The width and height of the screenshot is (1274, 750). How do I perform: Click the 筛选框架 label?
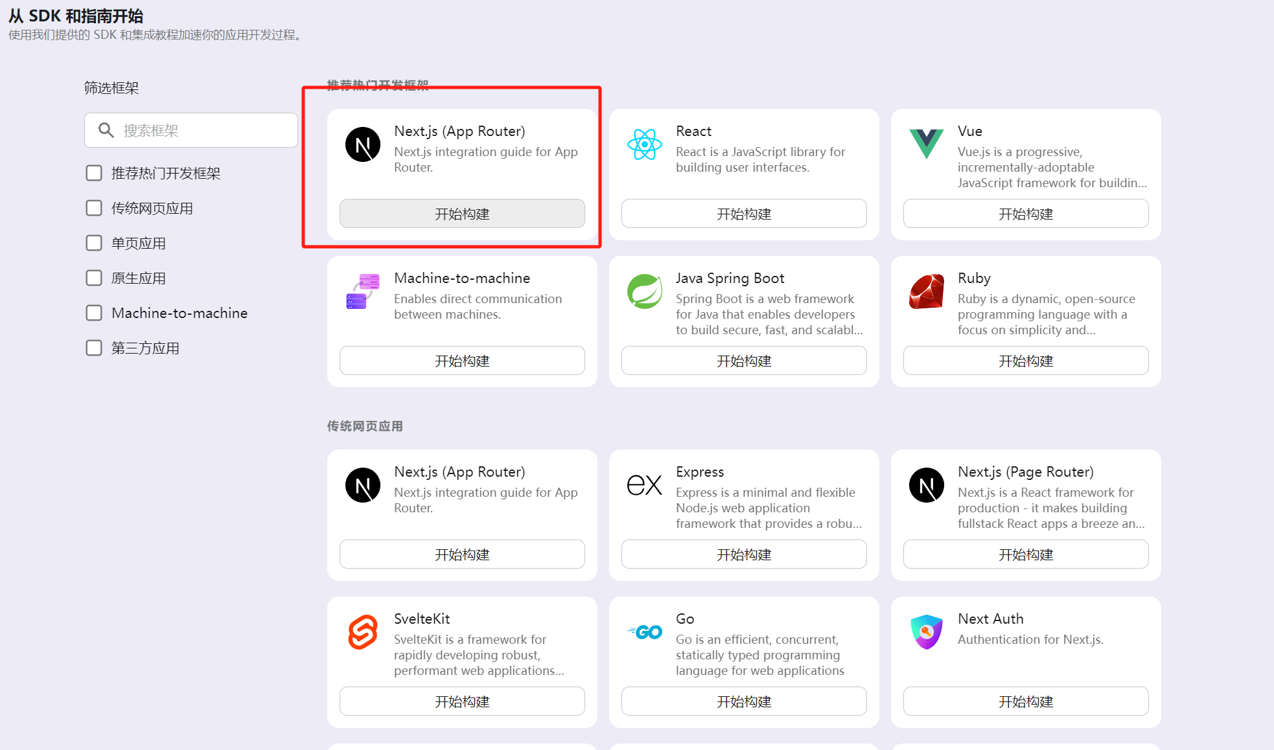pyautogui.click(x=111, y=87)
